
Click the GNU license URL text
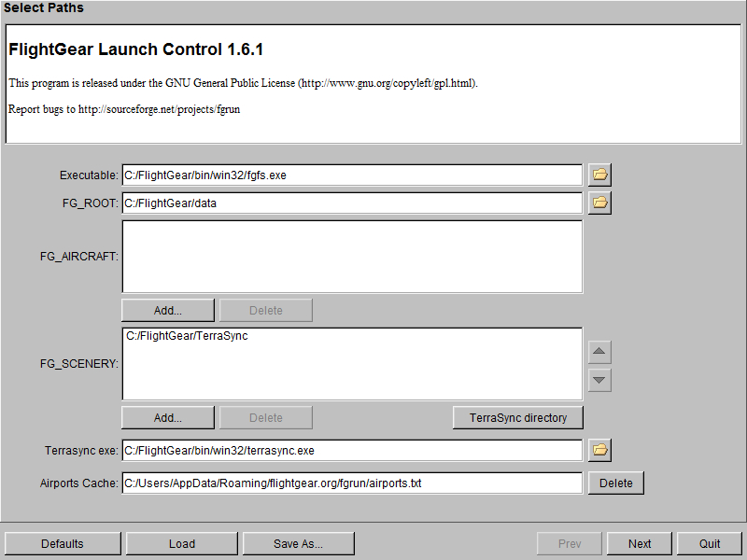coord(388,83)
